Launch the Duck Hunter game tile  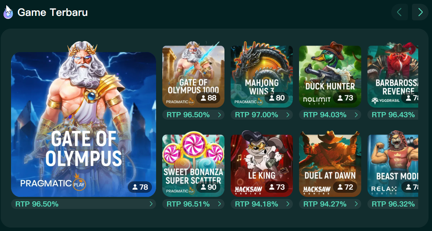click(330, 77)
